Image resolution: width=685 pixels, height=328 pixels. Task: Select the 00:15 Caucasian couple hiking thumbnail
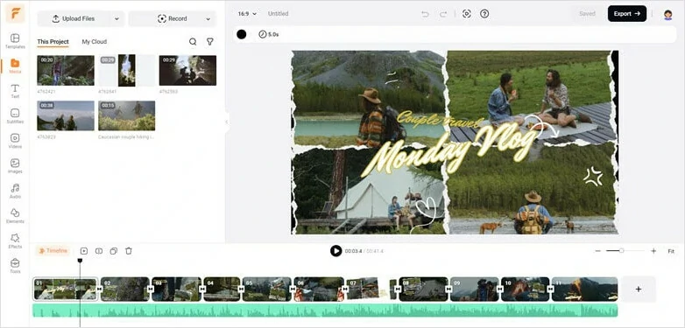click(x=127, y=115)
